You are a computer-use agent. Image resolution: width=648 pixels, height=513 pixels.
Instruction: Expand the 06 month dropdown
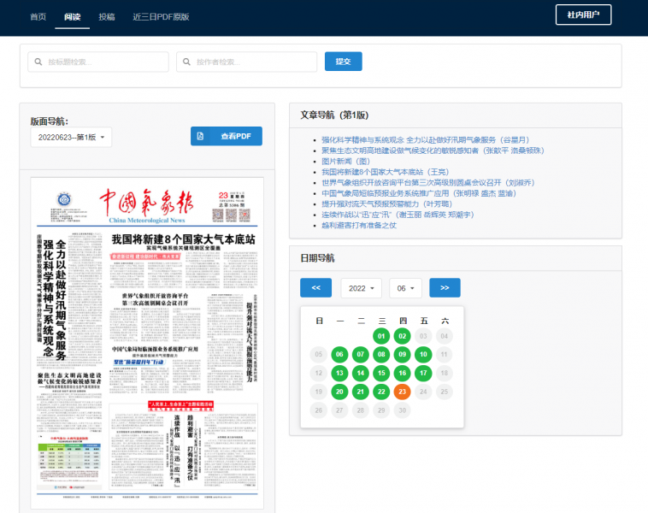click(x=405, y=288)
